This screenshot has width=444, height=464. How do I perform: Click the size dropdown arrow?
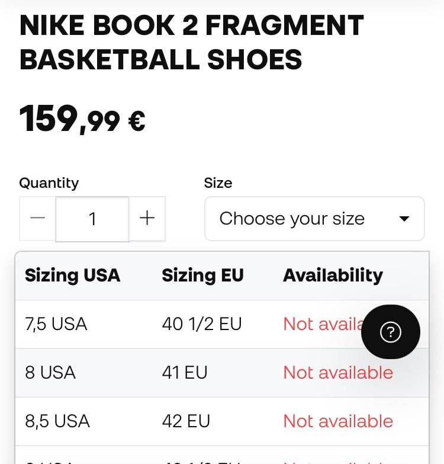pos(404,219)
